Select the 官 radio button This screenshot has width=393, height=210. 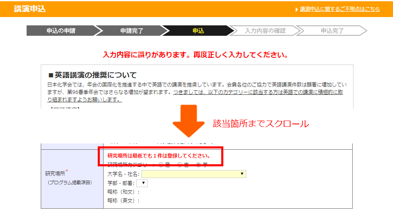tap(180, 165)
